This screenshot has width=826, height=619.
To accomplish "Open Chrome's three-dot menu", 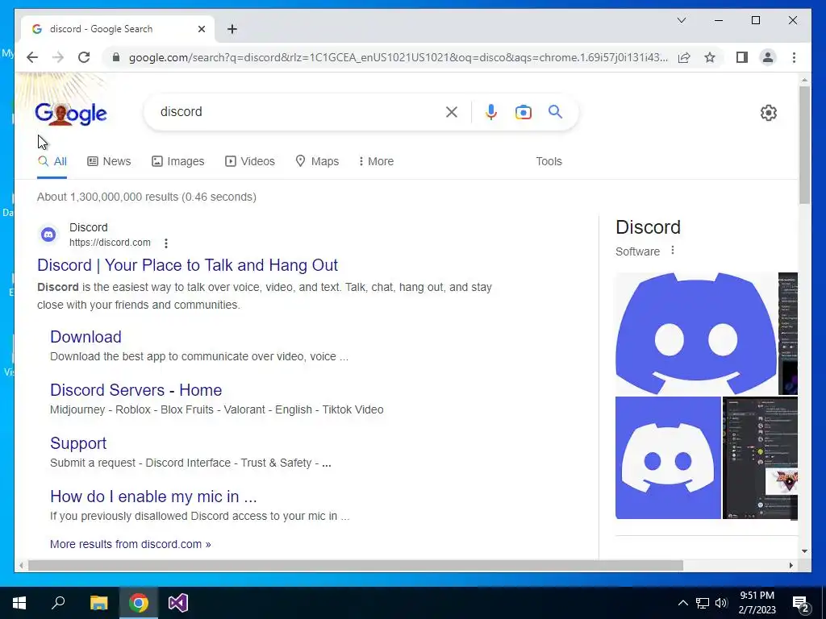I will [x=794, y=57].
